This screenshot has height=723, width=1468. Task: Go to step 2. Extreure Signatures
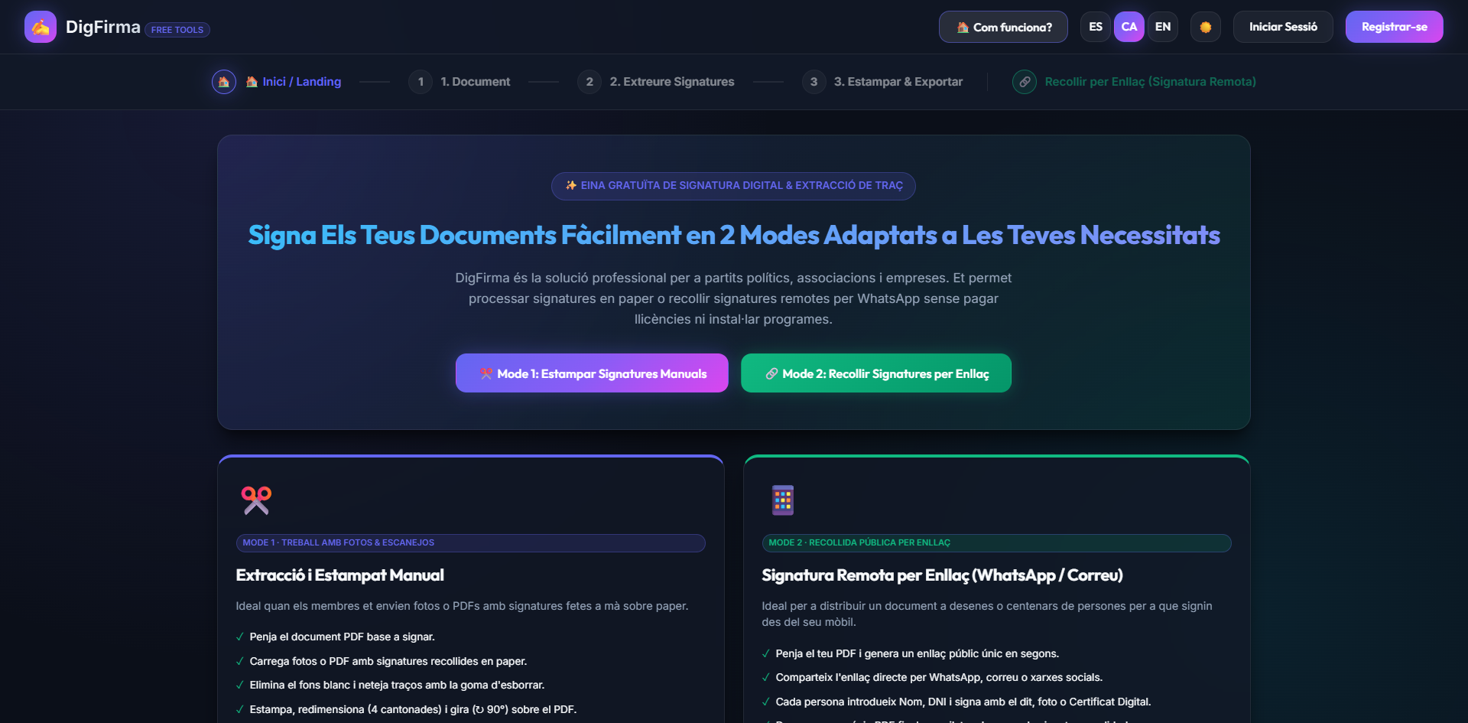672,82
